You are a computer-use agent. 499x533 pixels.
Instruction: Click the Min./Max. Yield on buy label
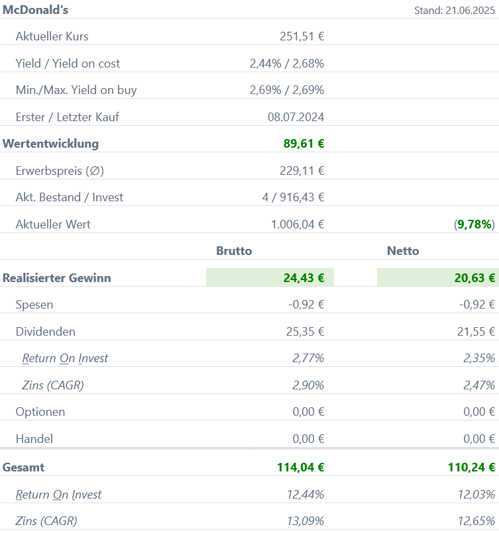[x=76, y=90]
